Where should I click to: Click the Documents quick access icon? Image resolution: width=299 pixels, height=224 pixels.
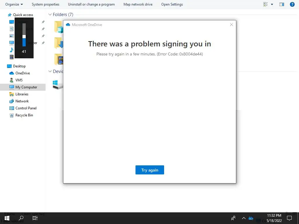tap(12, 29)
